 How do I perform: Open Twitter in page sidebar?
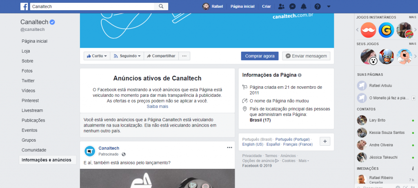(28, 81)
